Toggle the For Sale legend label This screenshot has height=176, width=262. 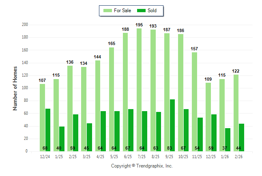tap(122, 11)
